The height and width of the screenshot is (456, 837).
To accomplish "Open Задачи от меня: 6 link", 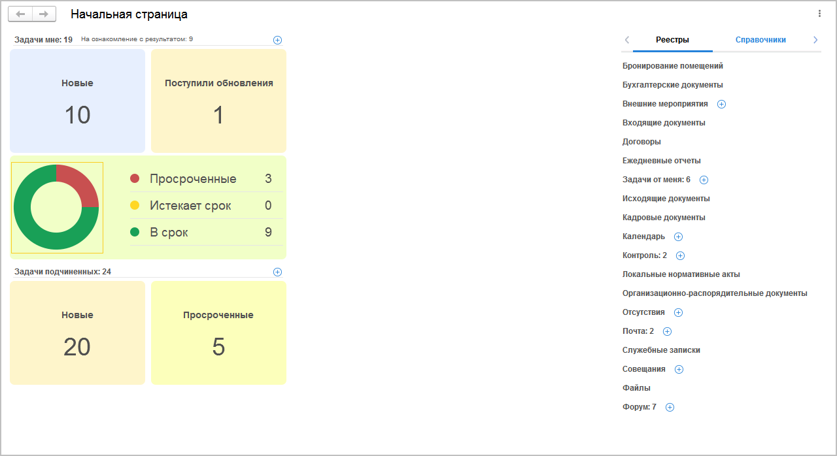I will click(x=657, y=180).
